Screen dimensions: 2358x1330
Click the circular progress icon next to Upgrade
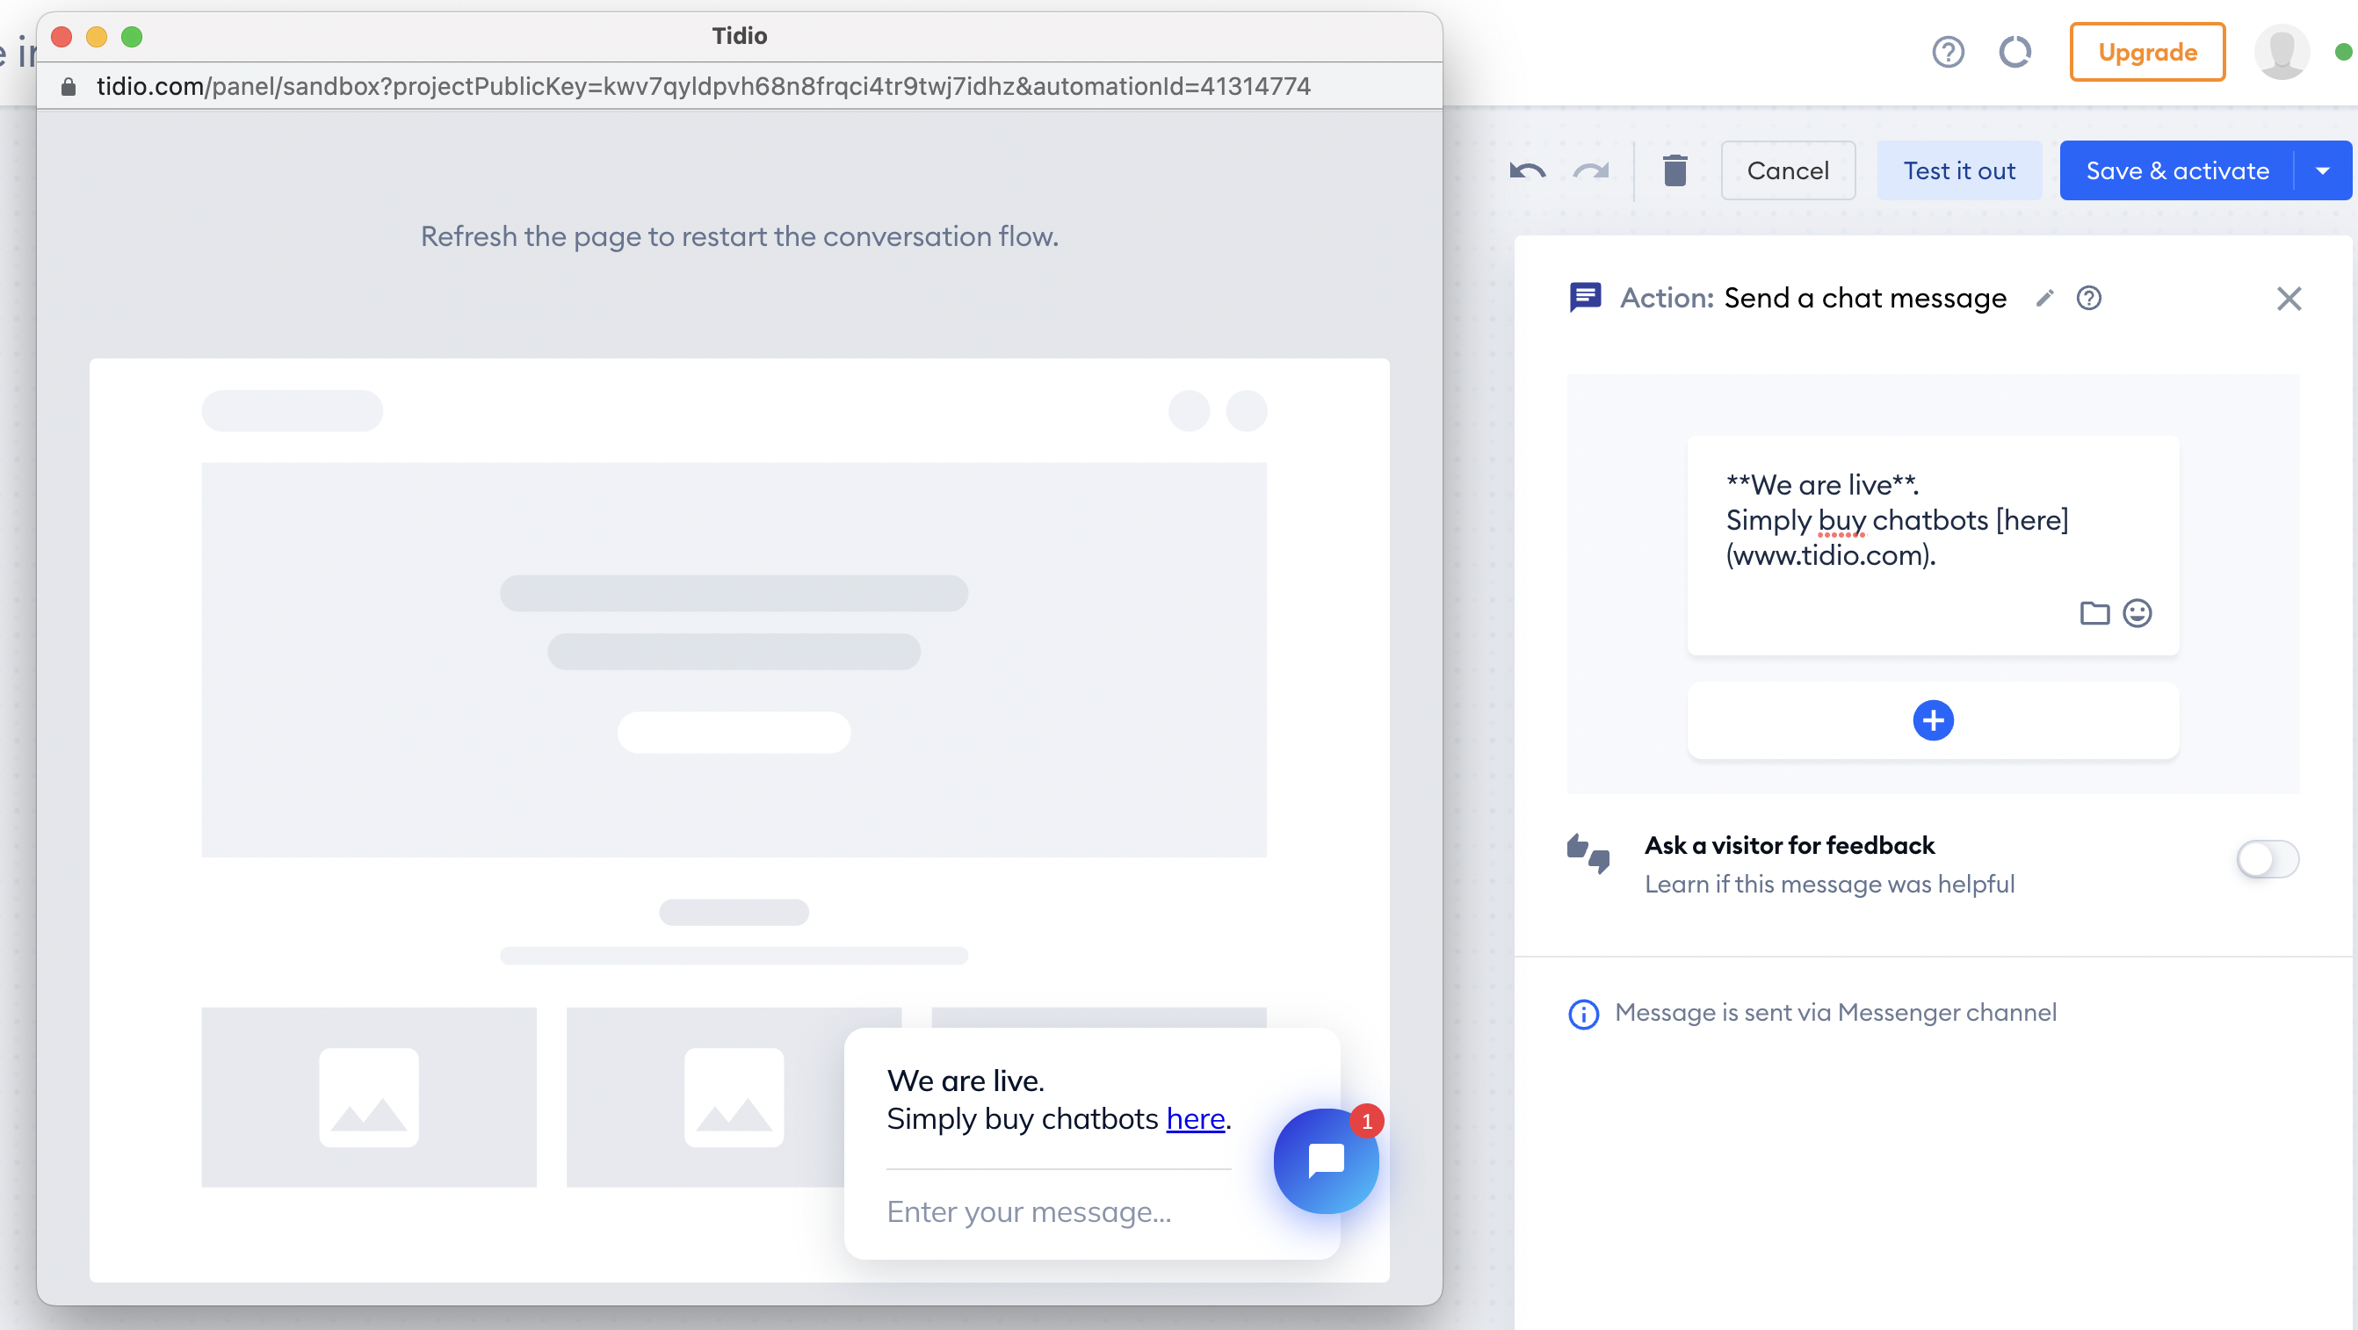point(2014,52)
